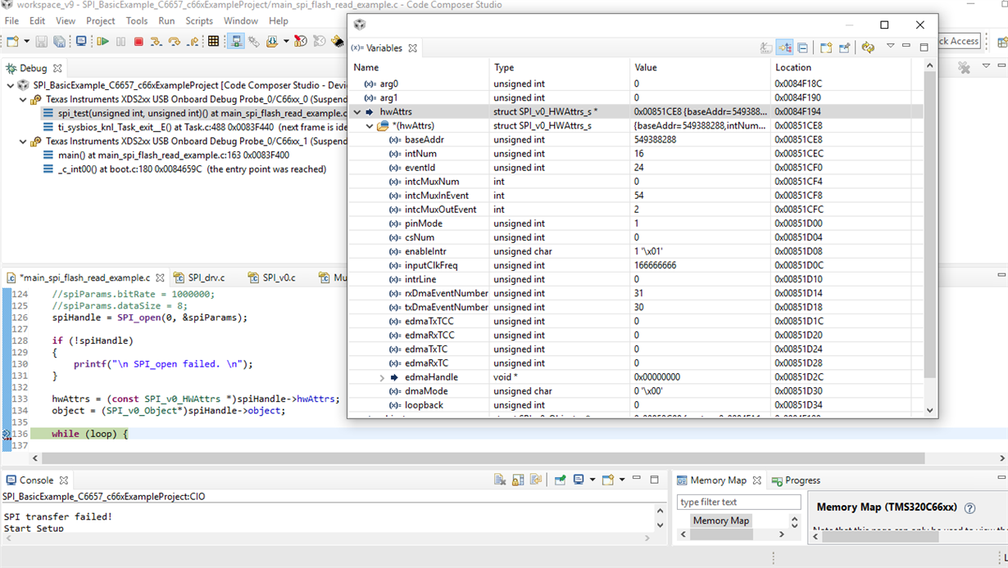Switch to the Progress tab
The width and height of the screenshot is (1008, 568).
(x=796, y=480)
